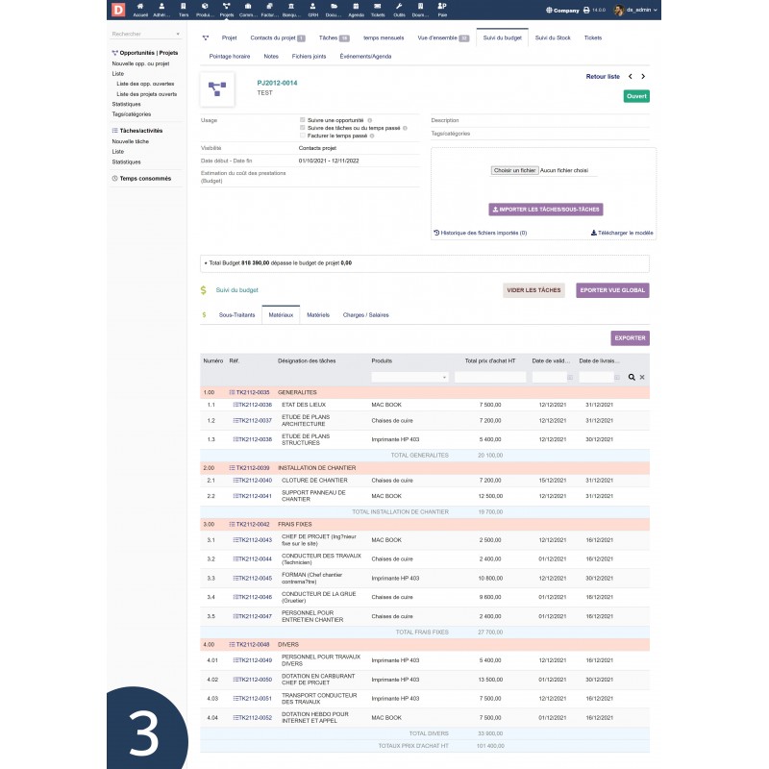Open the Projets module icon in top navbar

pyautogui.click(x=226, y=10)
